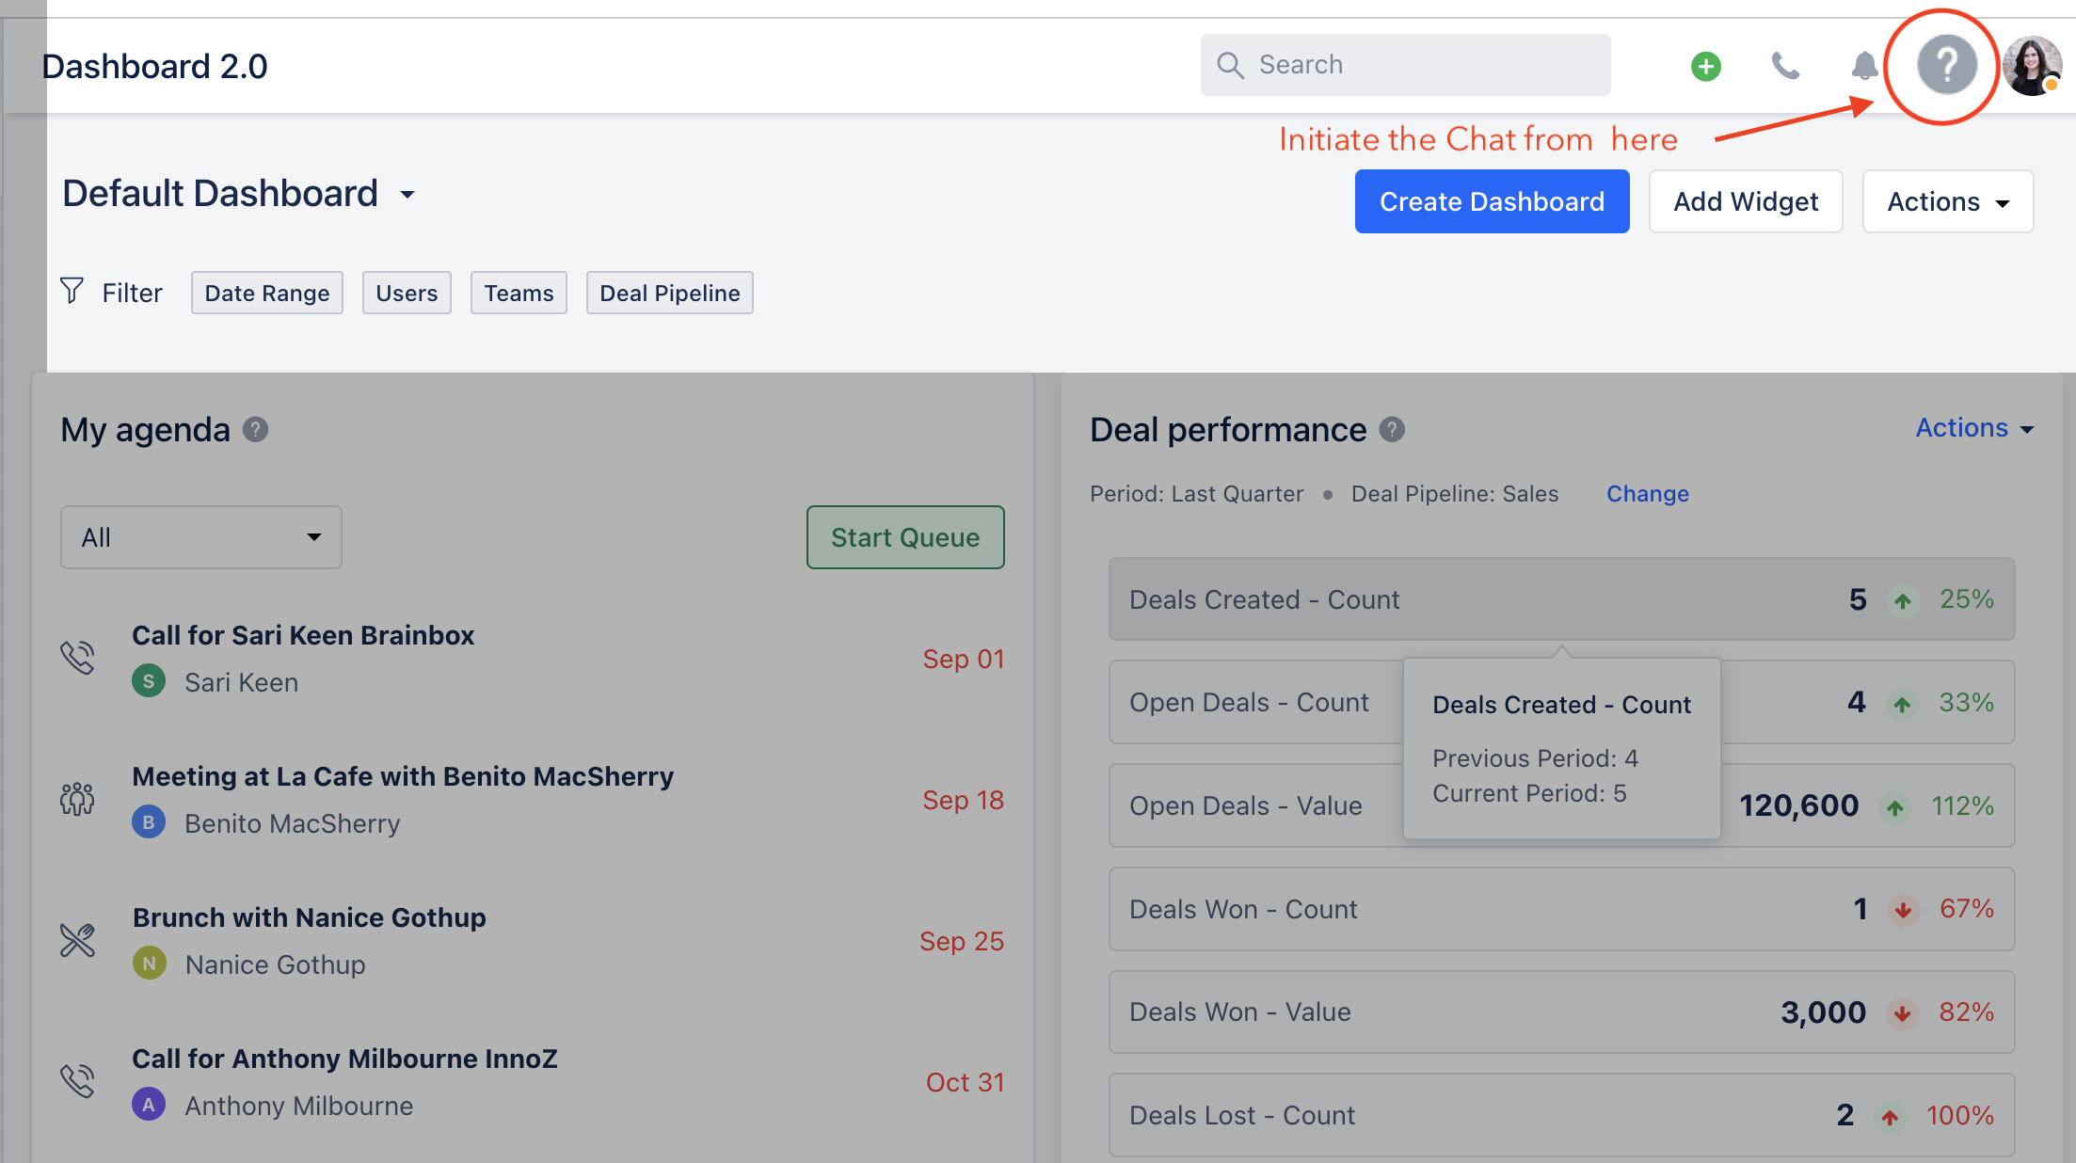Click the Filter label
This screenshot has height=1163, width=2076.
tap(132, 293)
